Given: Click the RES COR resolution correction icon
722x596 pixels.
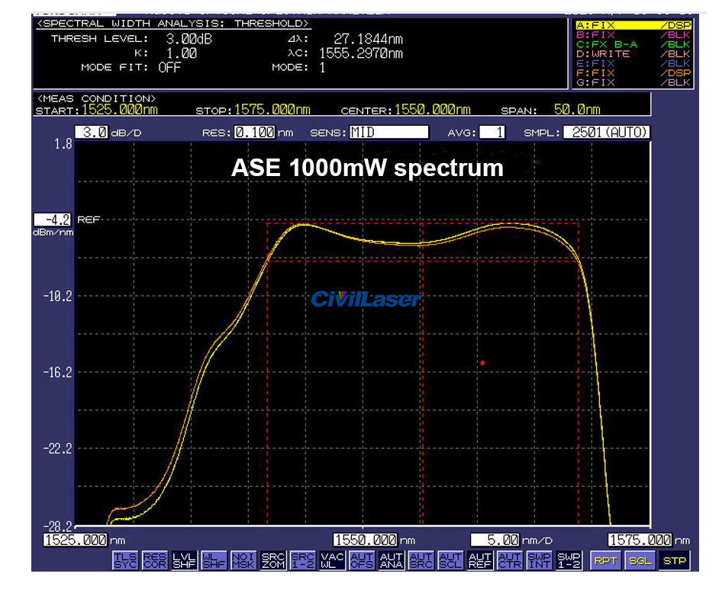Looking at the screenshot, I should pyautogui.click(x=155, y=561).
